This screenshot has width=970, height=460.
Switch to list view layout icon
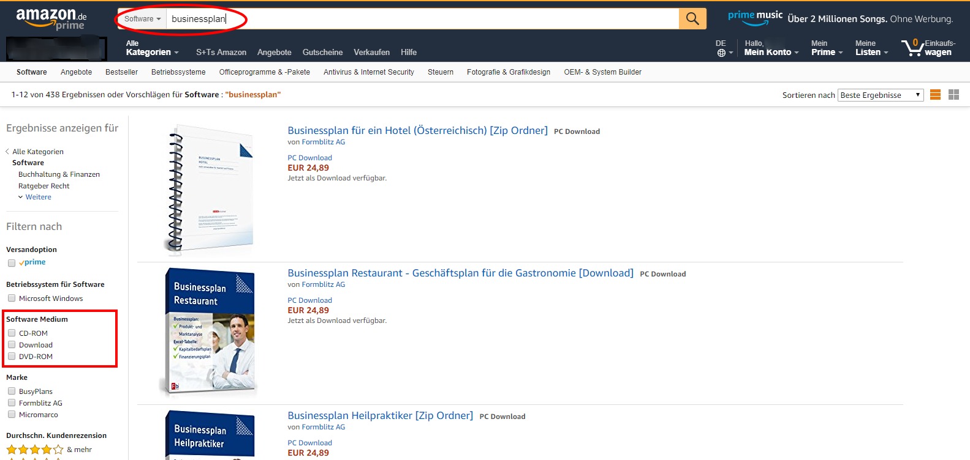point(935,95)
